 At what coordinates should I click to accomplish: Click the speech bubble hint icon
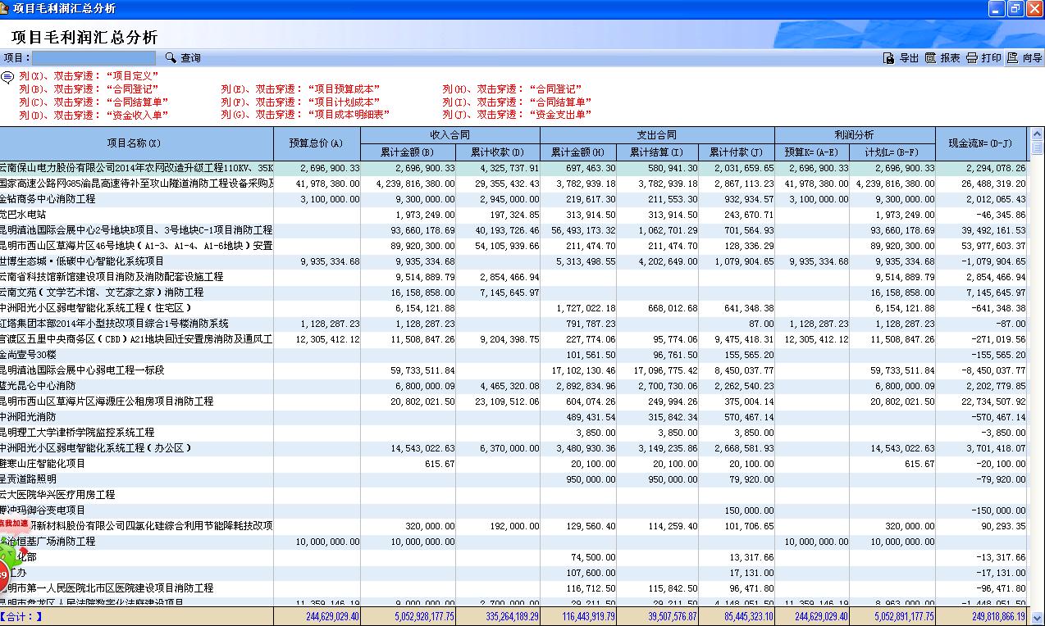coord(7,77)
